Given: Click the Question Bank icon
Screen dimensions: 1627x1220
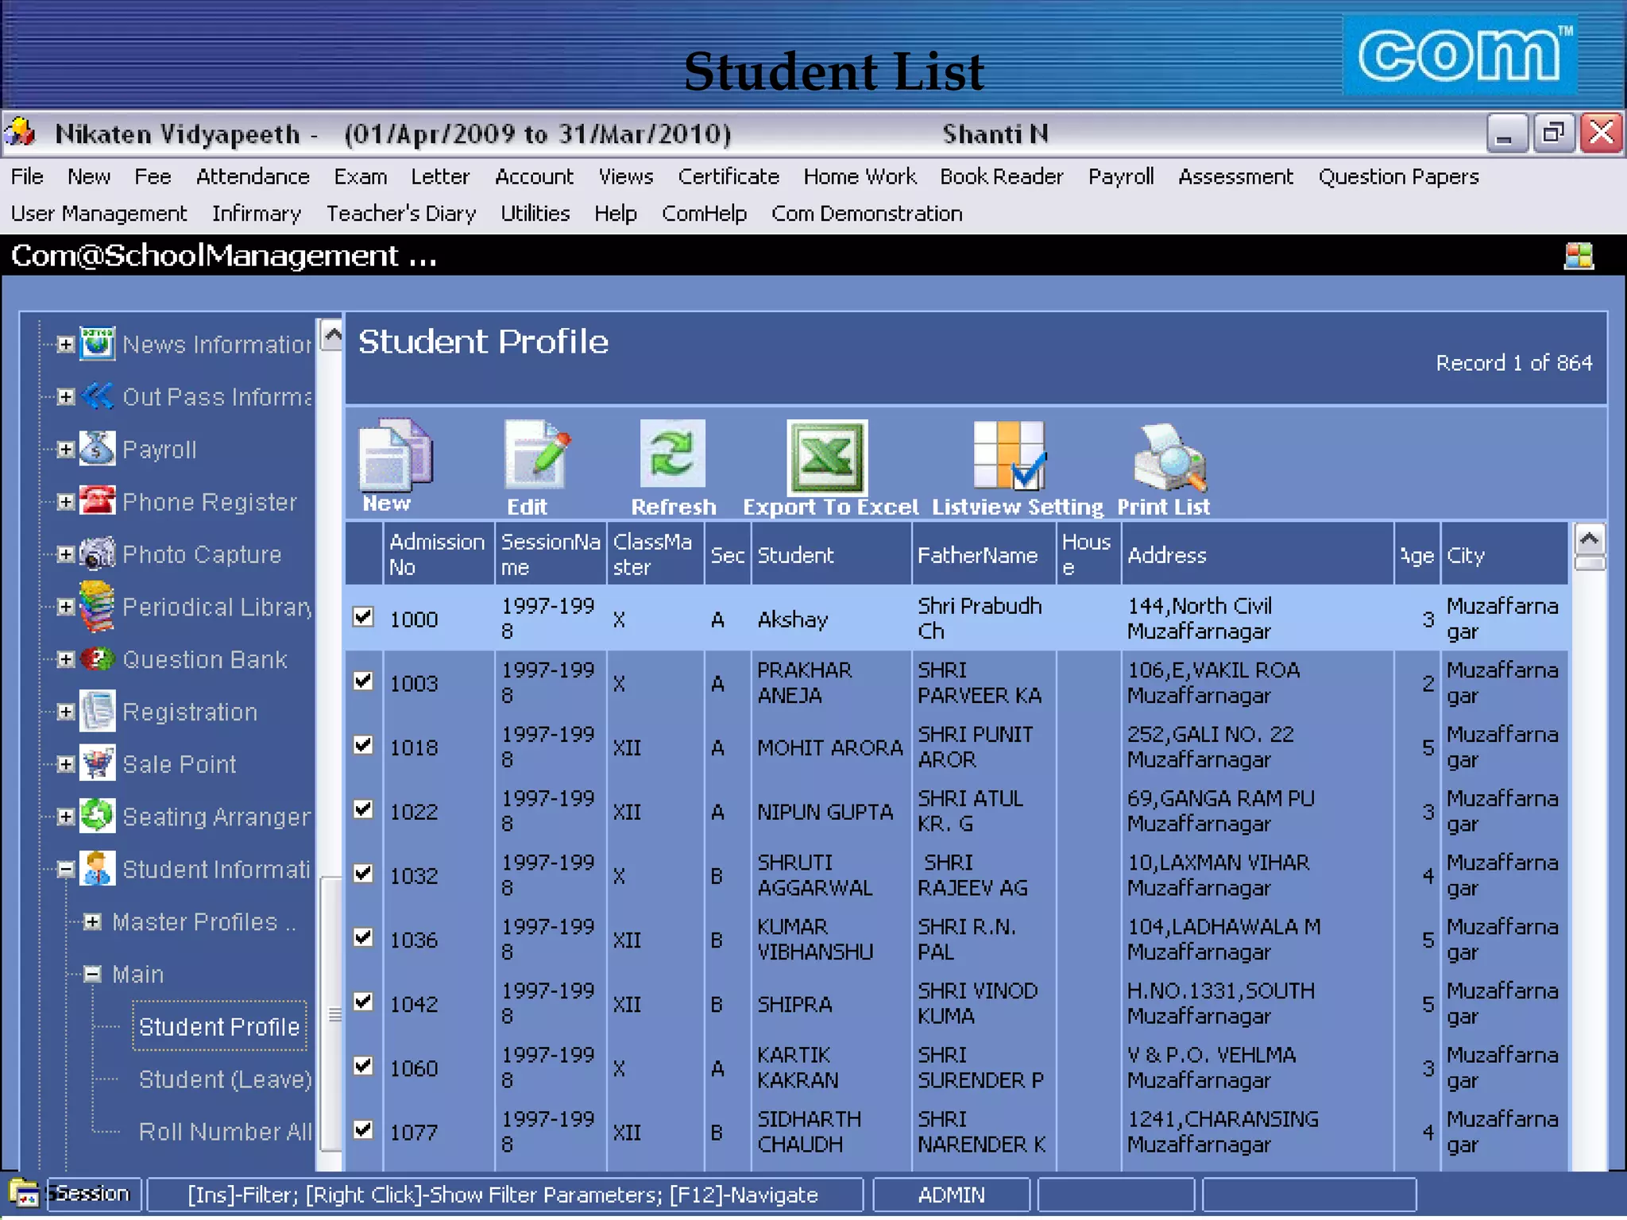Looking at the screenshot, I should (x=97, y=658).
